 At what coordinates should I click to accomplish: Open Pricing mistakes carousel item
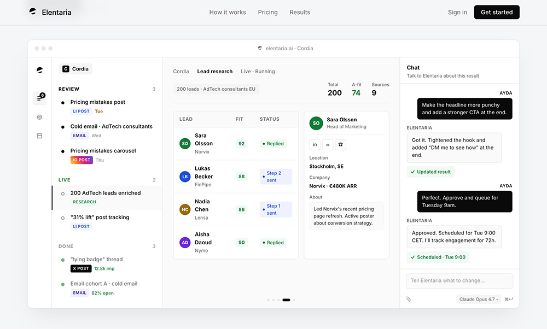click(x=107, y=155)
